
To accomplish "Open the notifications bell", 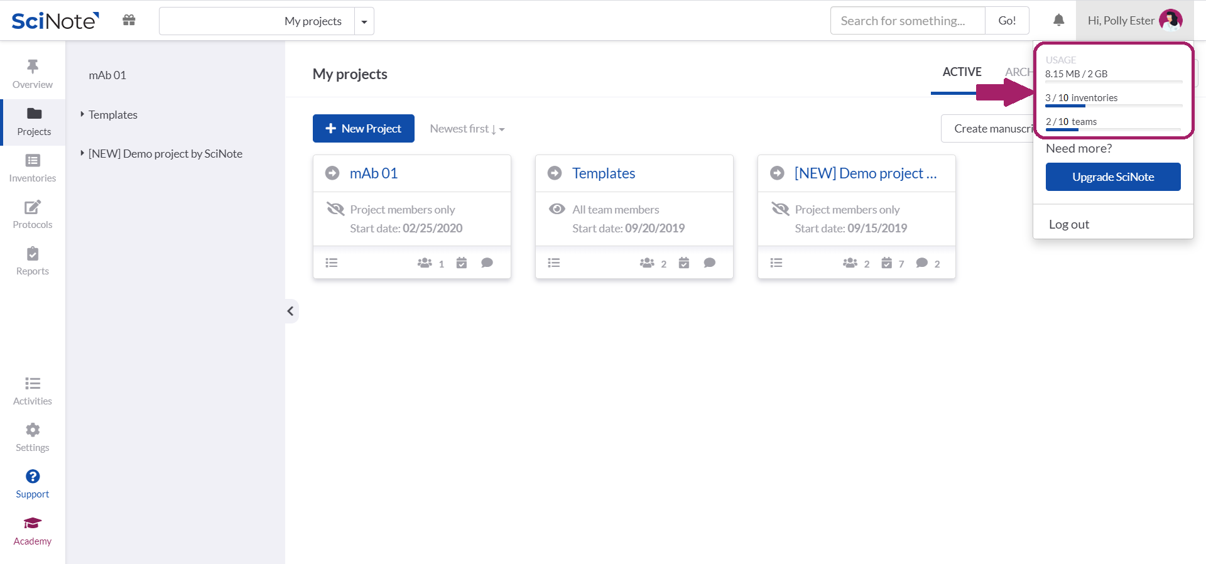I will (1058, 20).
